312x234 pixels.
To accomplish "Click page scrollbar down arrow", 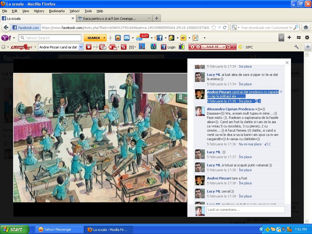I will tap(307, 221).
